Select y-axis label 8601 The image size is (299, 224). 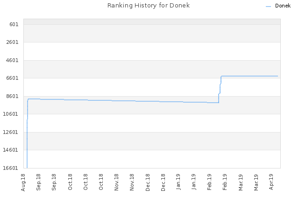tap(13, 96)
